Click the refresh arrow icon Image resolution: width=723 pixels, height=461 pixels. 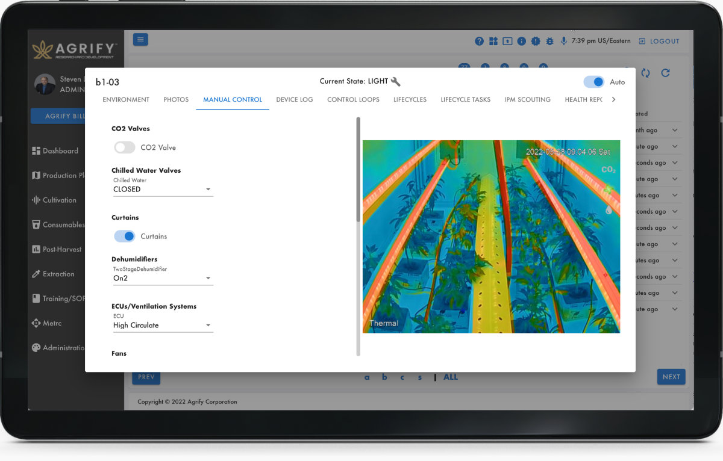click(665, 73)
